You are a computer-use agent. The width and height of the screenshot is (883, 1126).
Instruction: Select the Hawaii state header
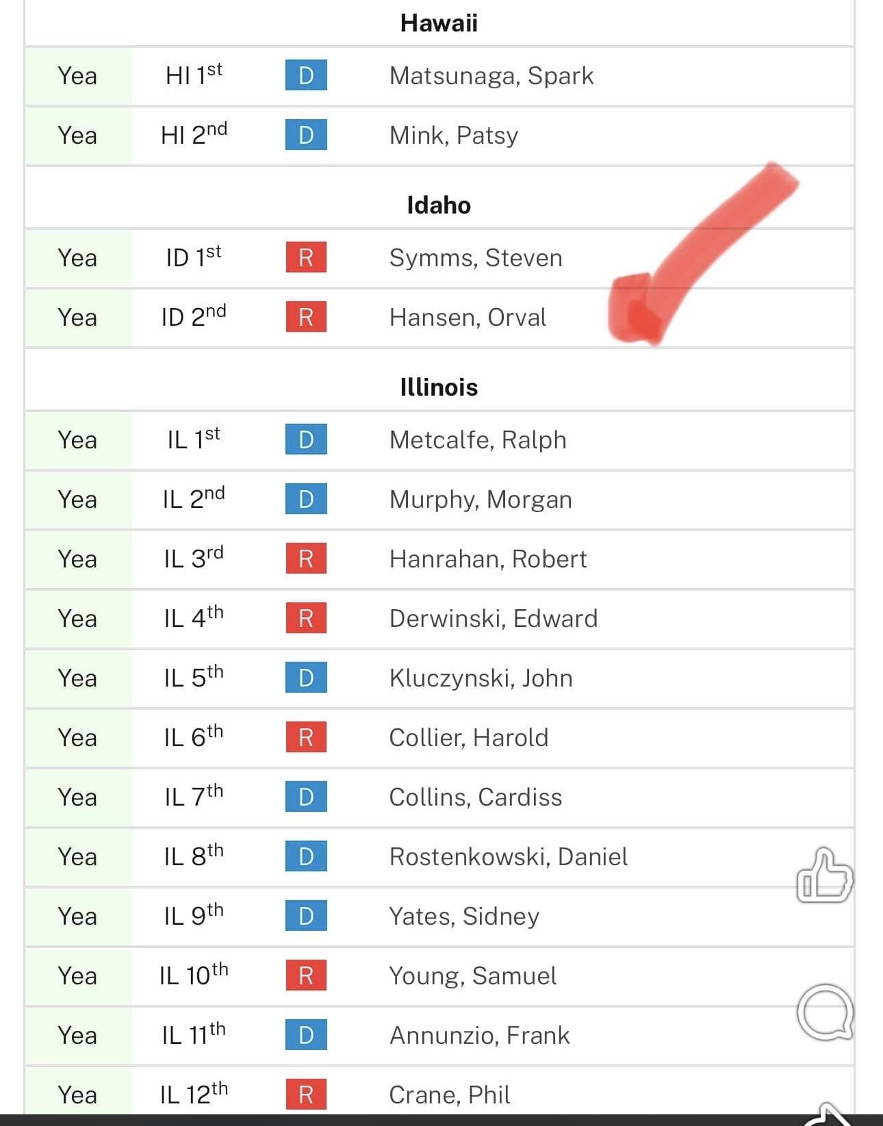pos(439,23)
